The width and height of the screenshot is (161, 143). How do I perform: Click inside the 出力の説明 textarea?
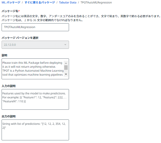point(35,130)
